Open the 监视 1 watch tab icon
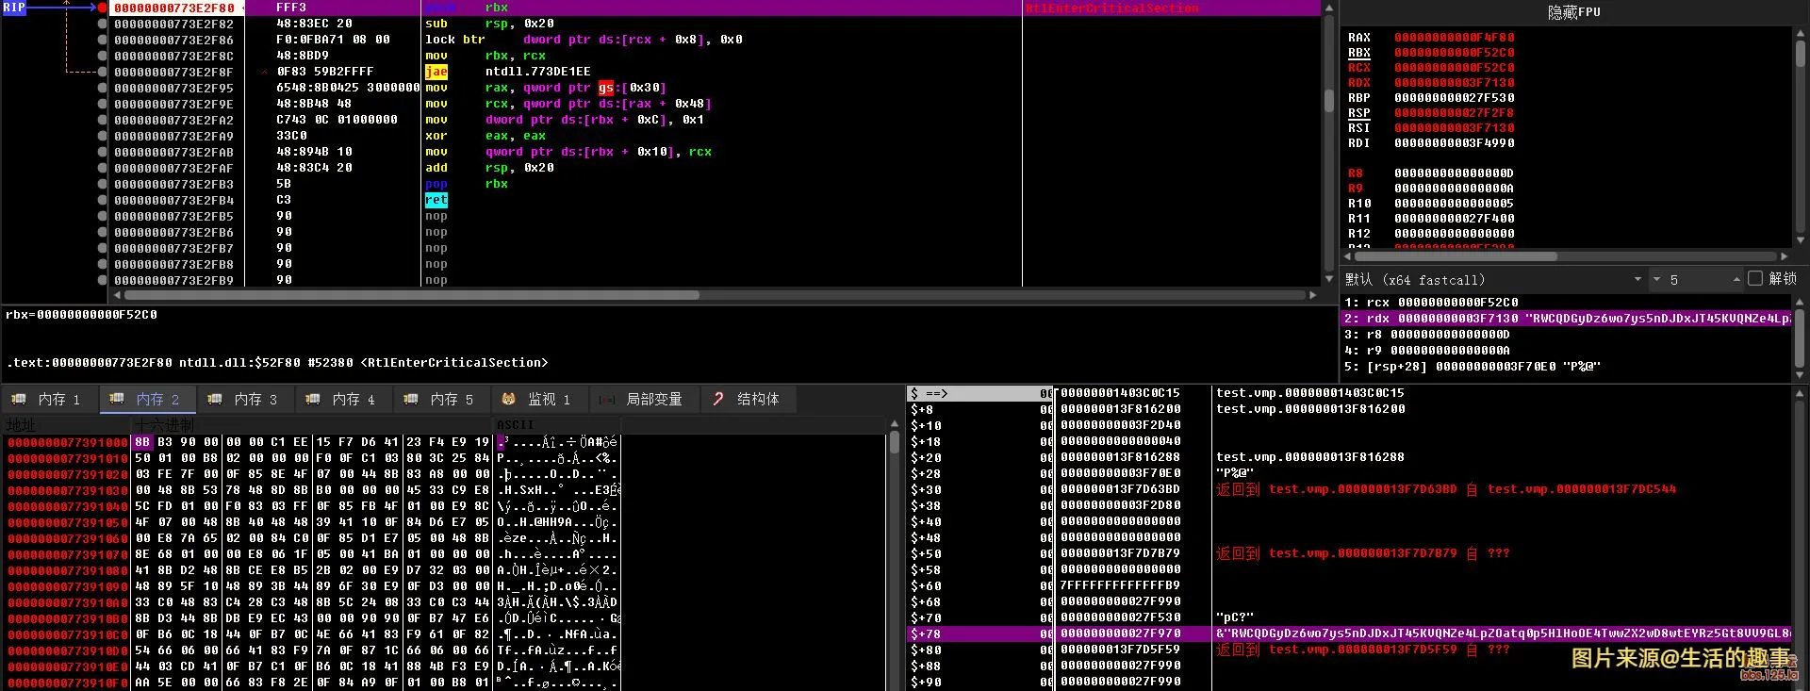This screenshot has height=691, width=1810. pyautogui.click(x=508, y=400)
